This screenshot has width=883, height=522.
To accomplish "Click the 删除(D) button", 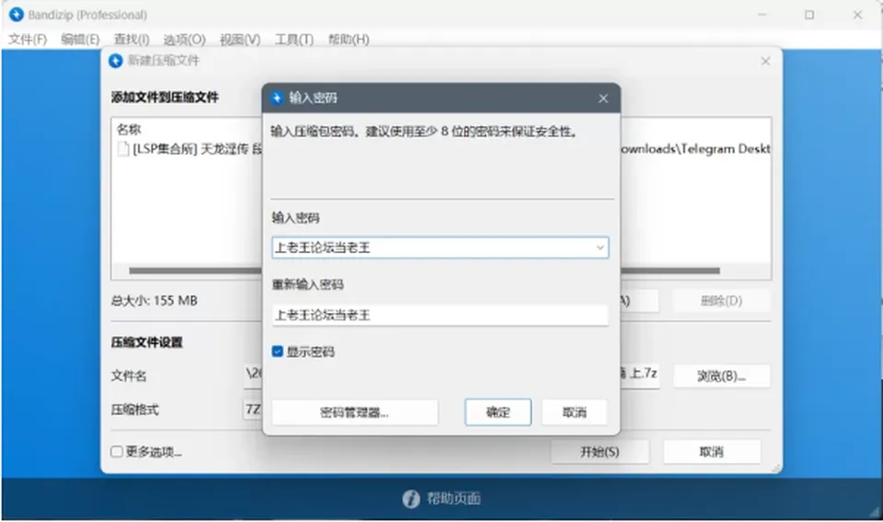I will pyautogui.click(x=721, y=301).
